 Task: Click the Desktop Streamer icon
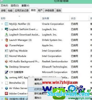6,67
